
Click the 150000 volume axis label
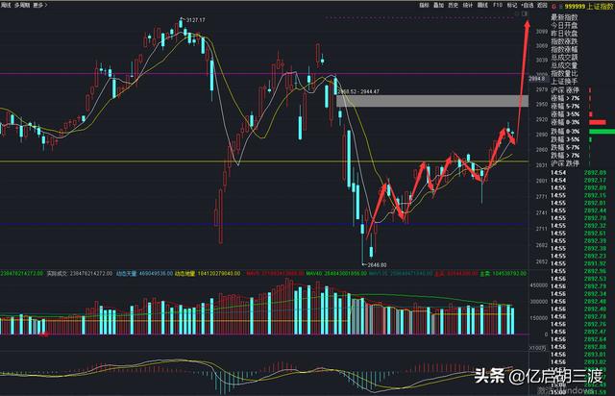539,318
